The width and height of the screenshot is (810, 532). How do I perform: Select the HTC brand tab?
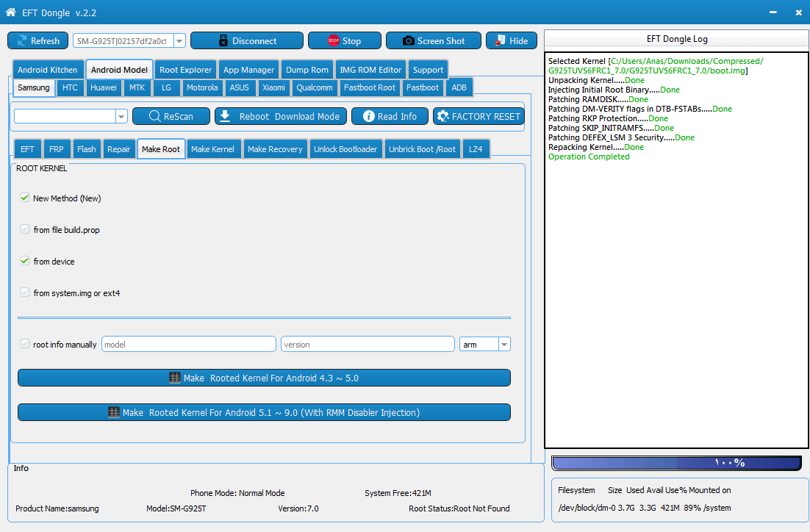[x=70, y=87]
